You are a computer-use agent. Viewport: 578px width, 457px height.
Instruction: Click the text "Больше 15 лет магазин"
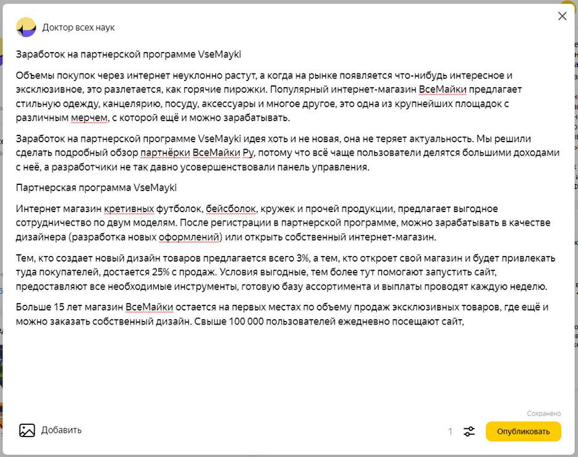[x=69, y=307]
